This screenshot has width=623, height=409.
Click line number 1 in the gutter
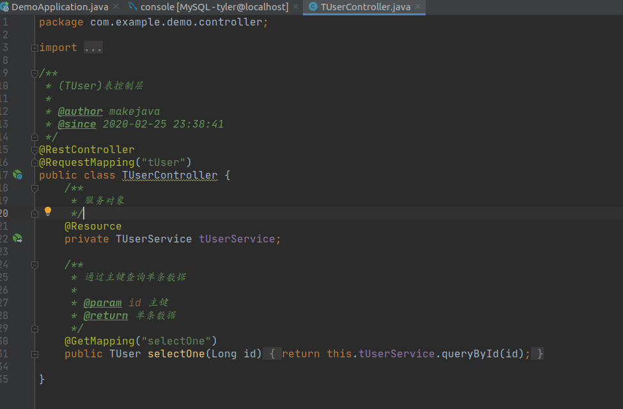pyautogui.click(x=6, y=21)
